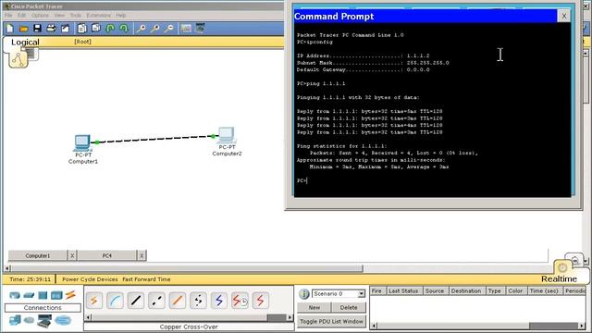Choose the Copper Cross-Over dashed cable icon

(x=156, y=301)
